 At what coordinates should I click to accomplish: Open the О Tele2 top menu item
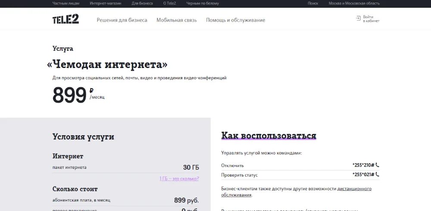point(169,3)
